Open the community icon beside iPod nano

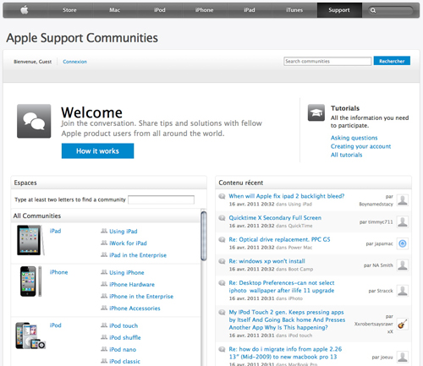(x=104, y=349)
